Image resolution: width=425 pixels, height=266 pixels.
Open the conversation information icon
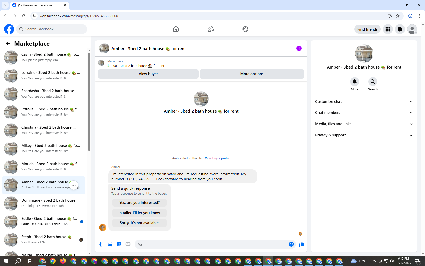pos(299,48)
